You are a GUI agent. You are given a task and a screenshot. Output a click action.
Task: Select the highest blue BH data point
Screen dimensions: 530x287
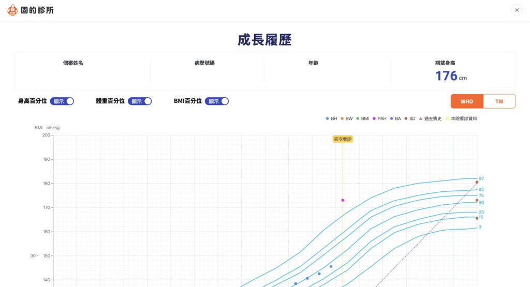331,267
